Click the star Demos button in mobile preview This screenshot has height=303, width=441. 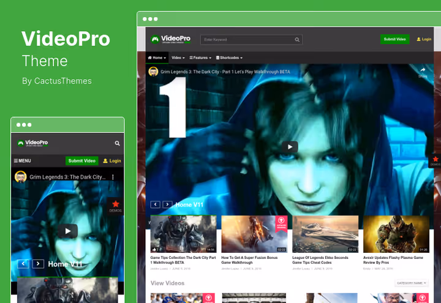(x=115, y=206)
